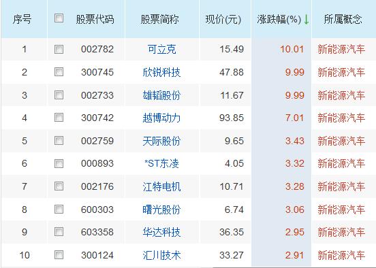Select stock code 002782
This screenshot has height=268, width=376.
[97, 50]
